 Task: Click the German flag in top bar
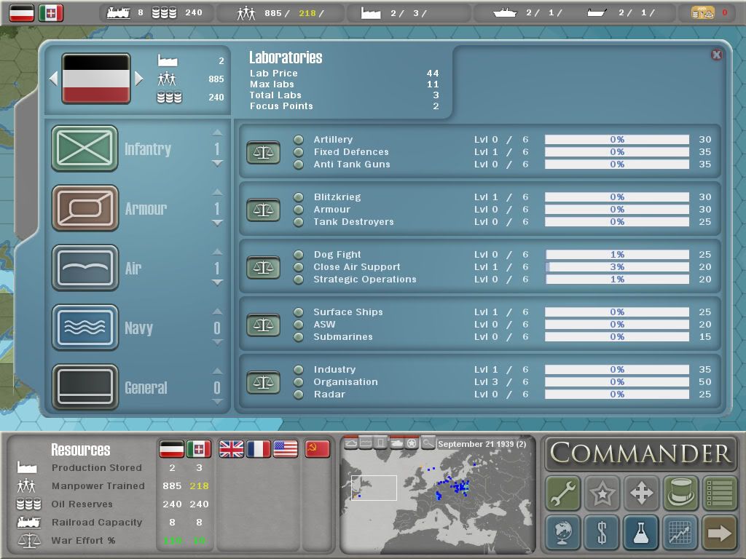pyautogui.click(x=22, y=13)
